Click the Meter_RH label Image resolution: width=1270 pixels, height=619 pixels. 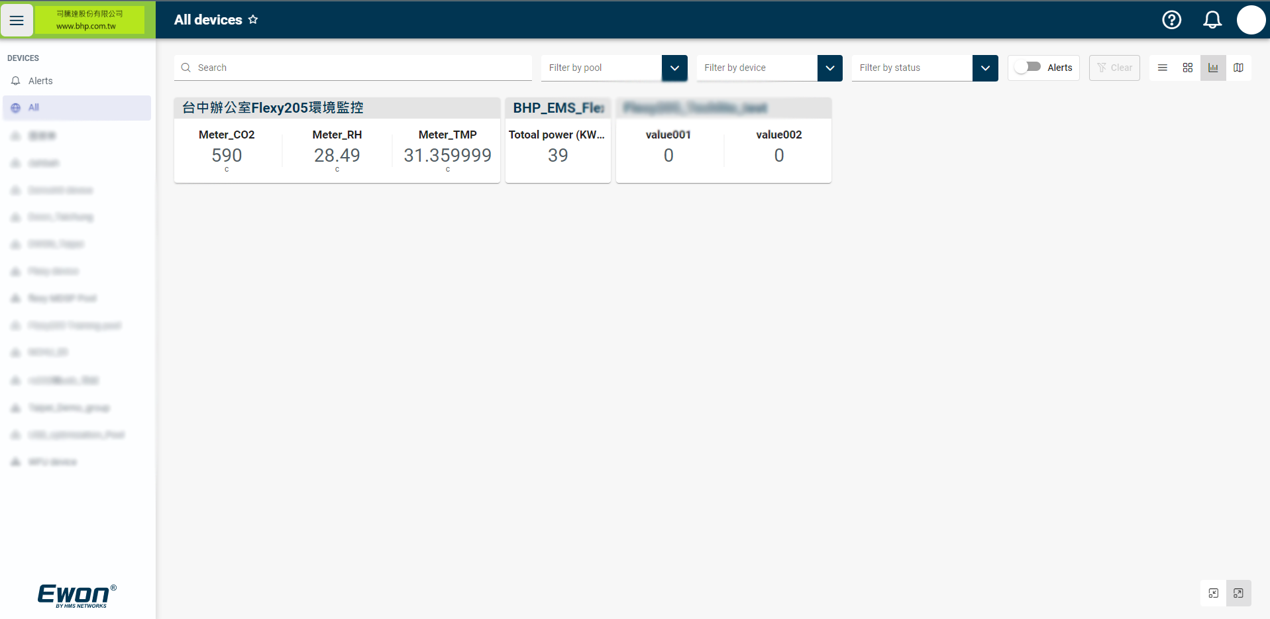(x=337, y=135)
